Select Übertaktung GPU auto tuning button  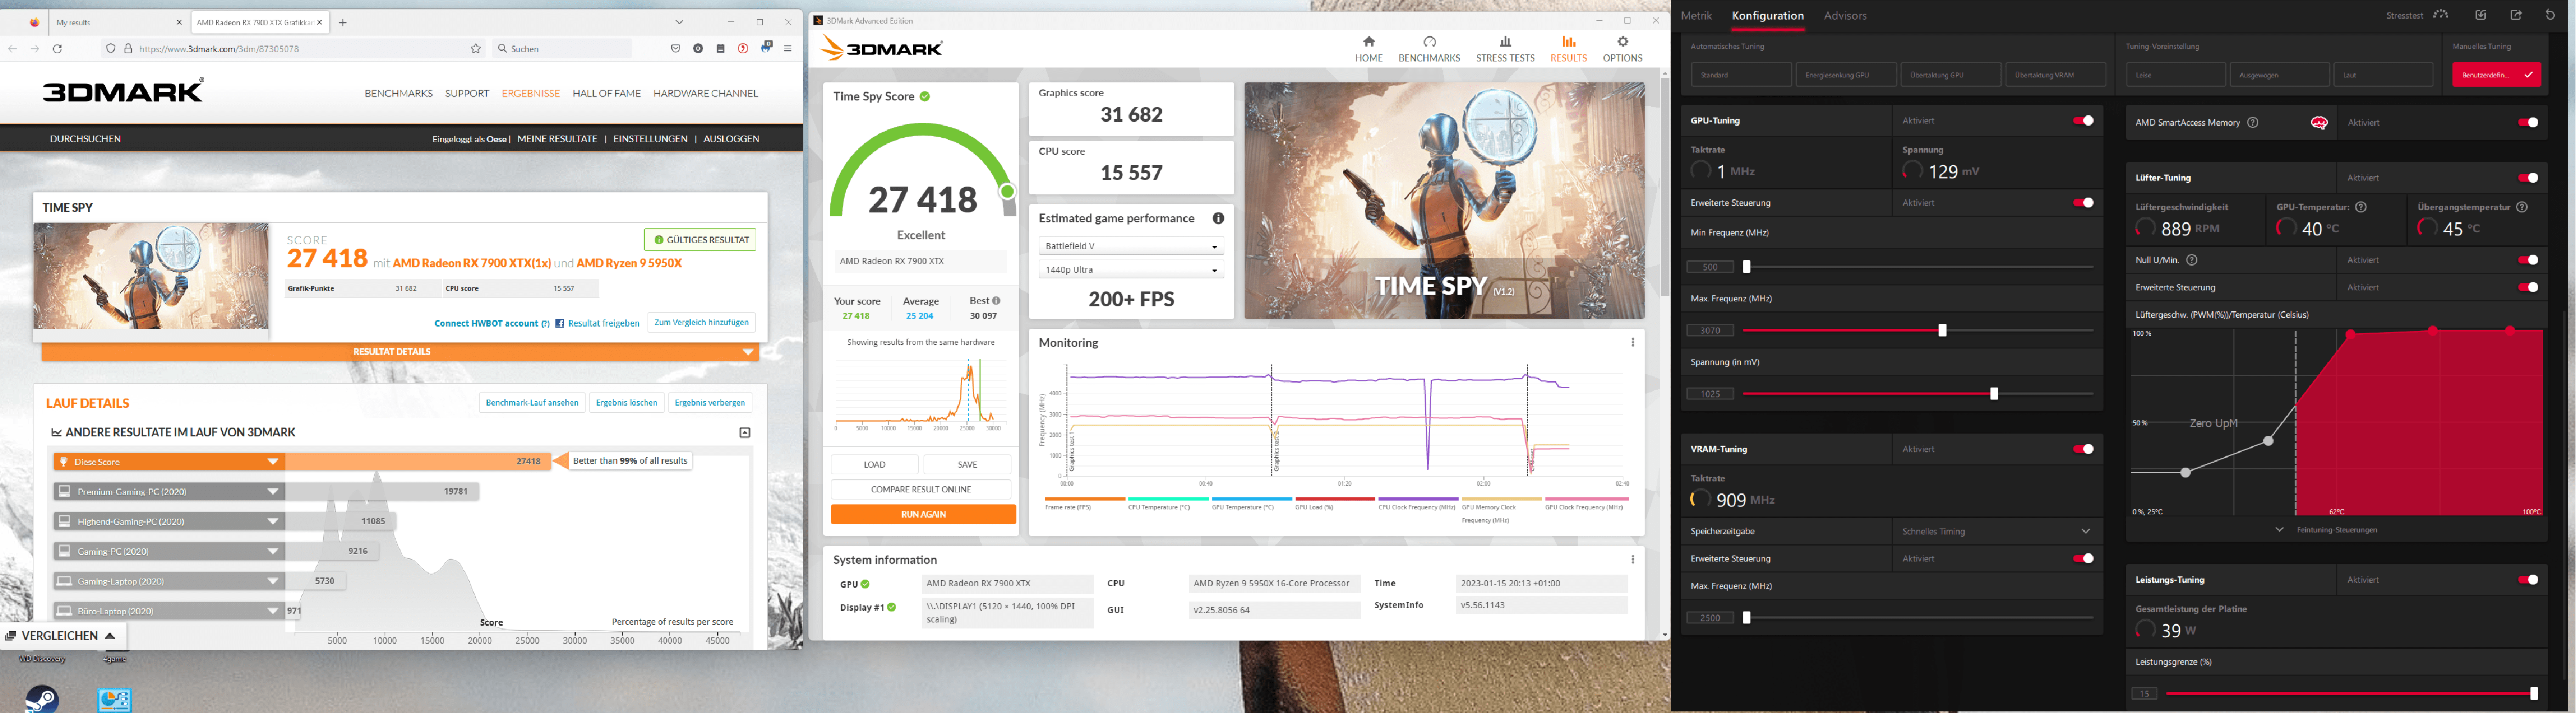1950,75
